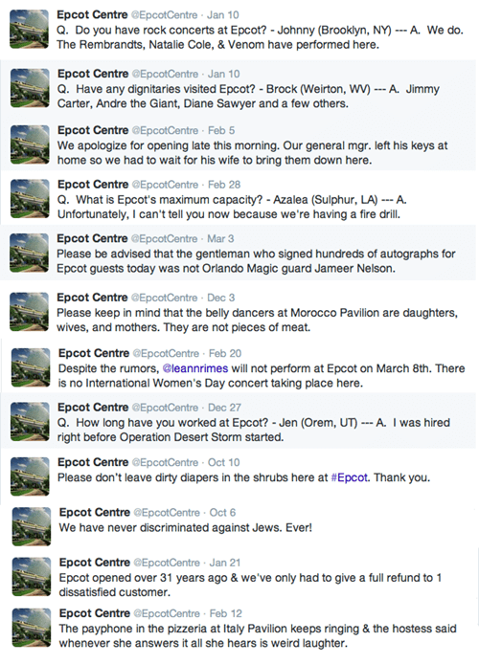Open Epcot Centre name on Oct 6 tweet
The height and width of the screenshot is (664, 479).
(x=95, y=513)
